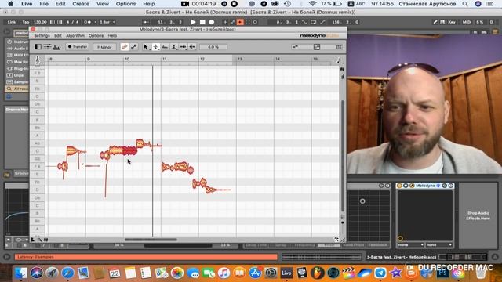
Task: Click the Wi-Fi icon in menu bar
Action: 313,4
